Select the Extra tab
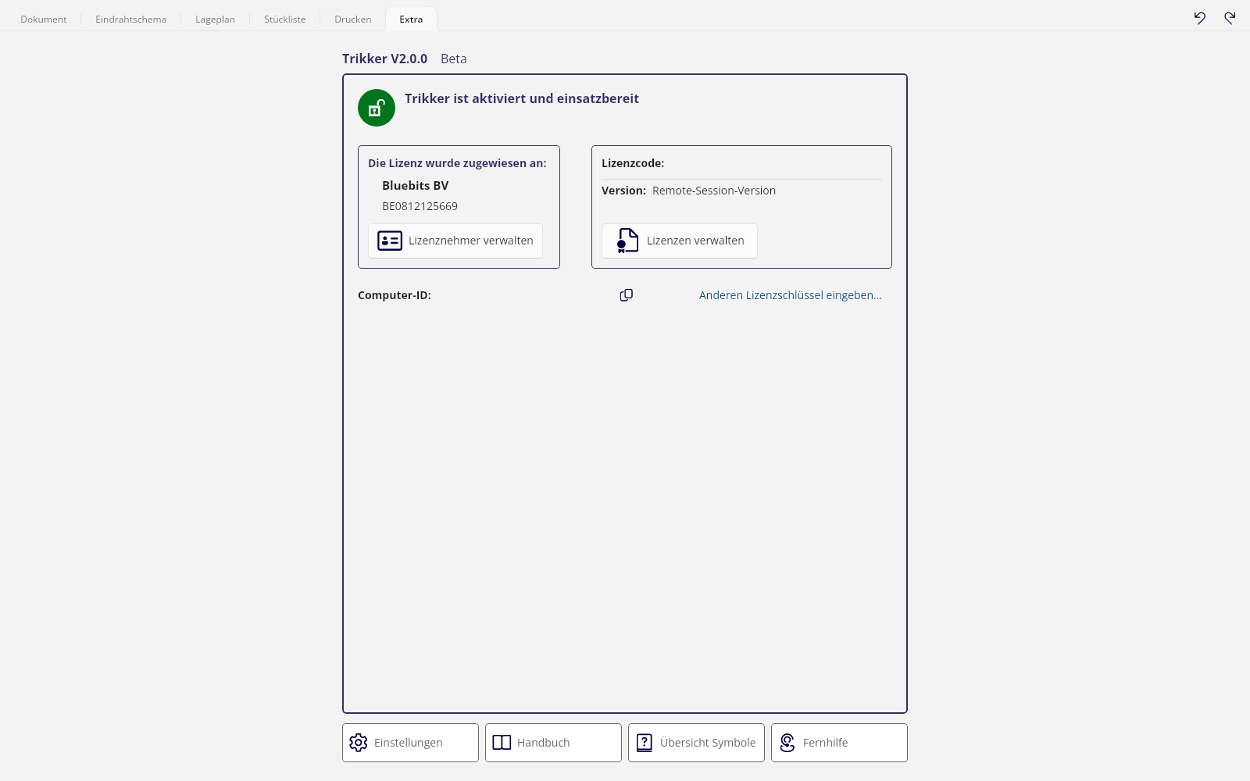 (411, 20)
